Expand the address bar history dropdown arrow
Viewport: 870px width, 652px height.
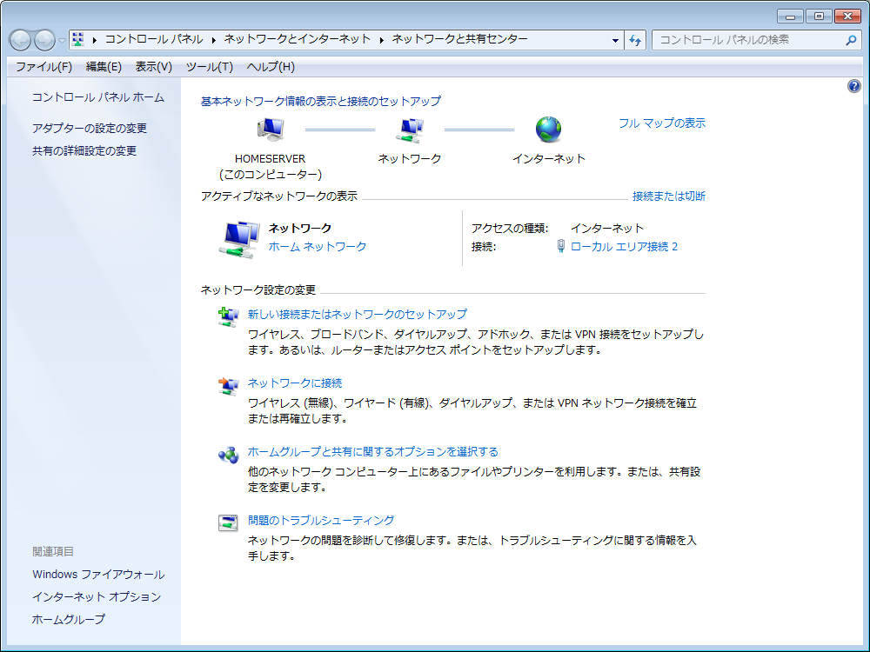pyautogui.click(x=614, y=39)
